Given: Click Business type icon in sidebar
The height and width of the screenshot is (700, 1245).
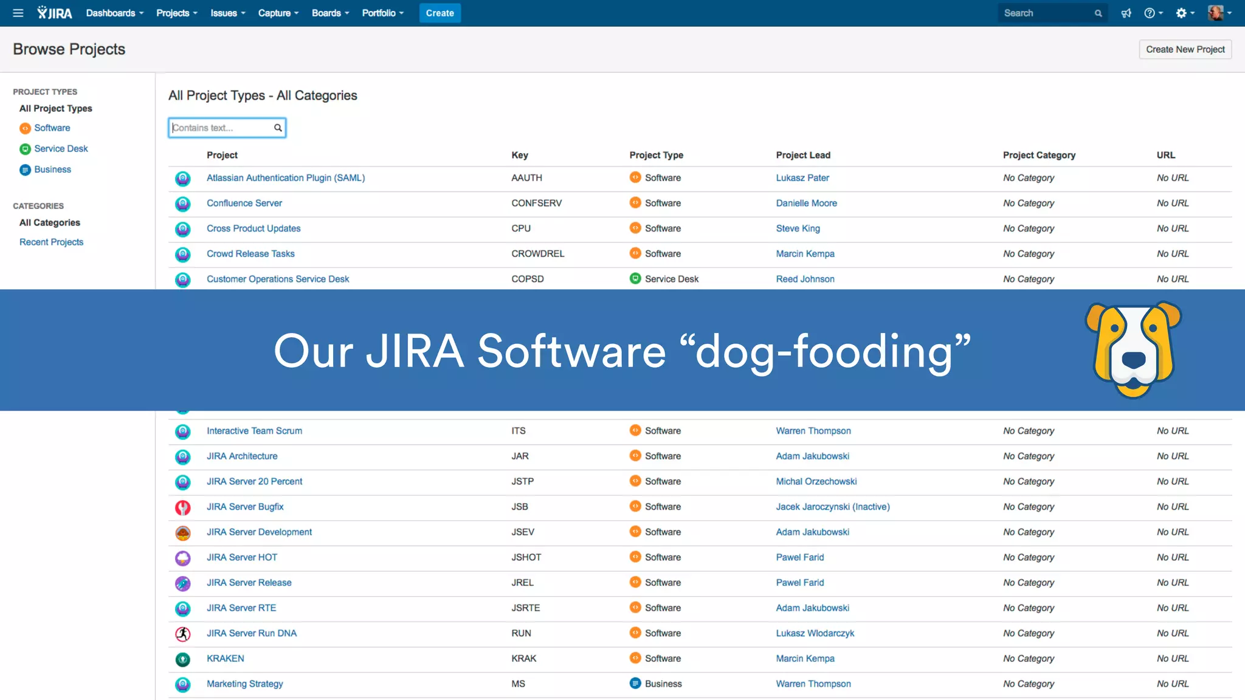Looking at the screenshot, I should [x=25, y=170].
